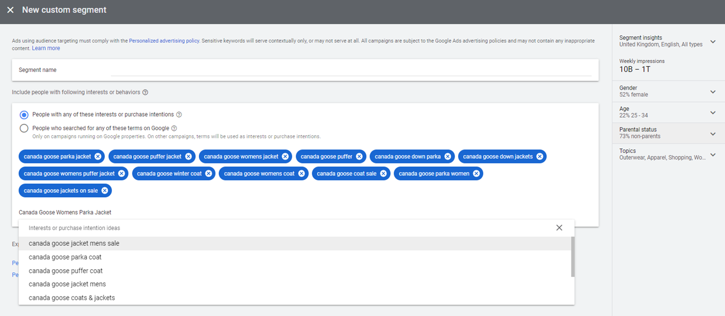Pick suggestion 'canada goose puffer coat'
The image size is (725, 316).
(x=295, y=271)
